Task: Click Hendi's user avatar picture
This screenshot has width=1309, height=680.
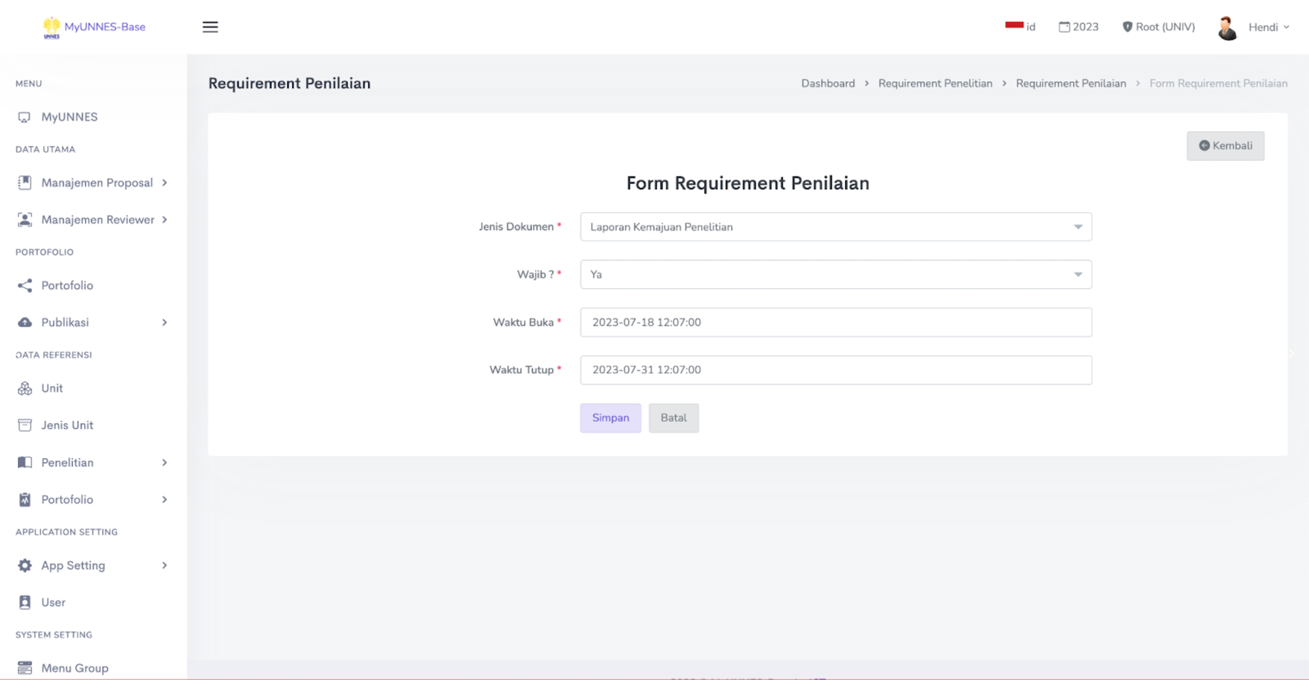Action: tap(1227, 28)
